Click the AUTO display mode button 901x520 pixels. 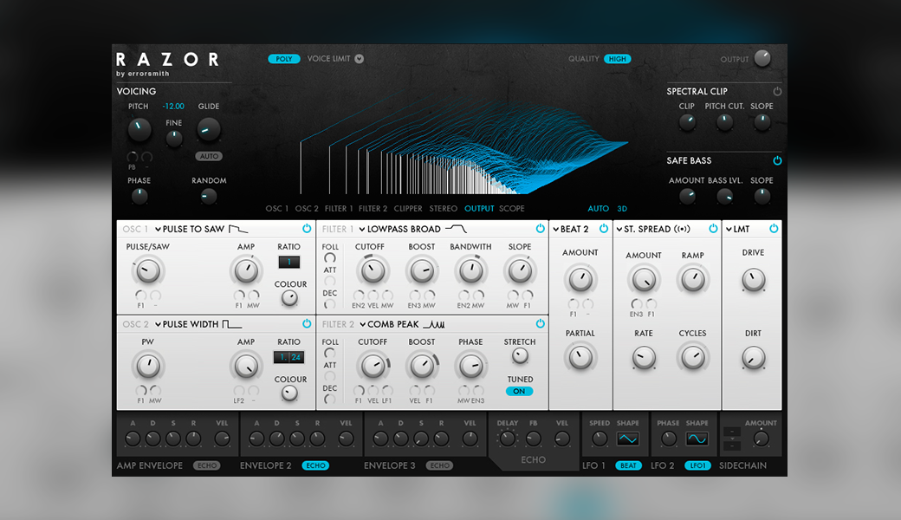click(598, 209)
